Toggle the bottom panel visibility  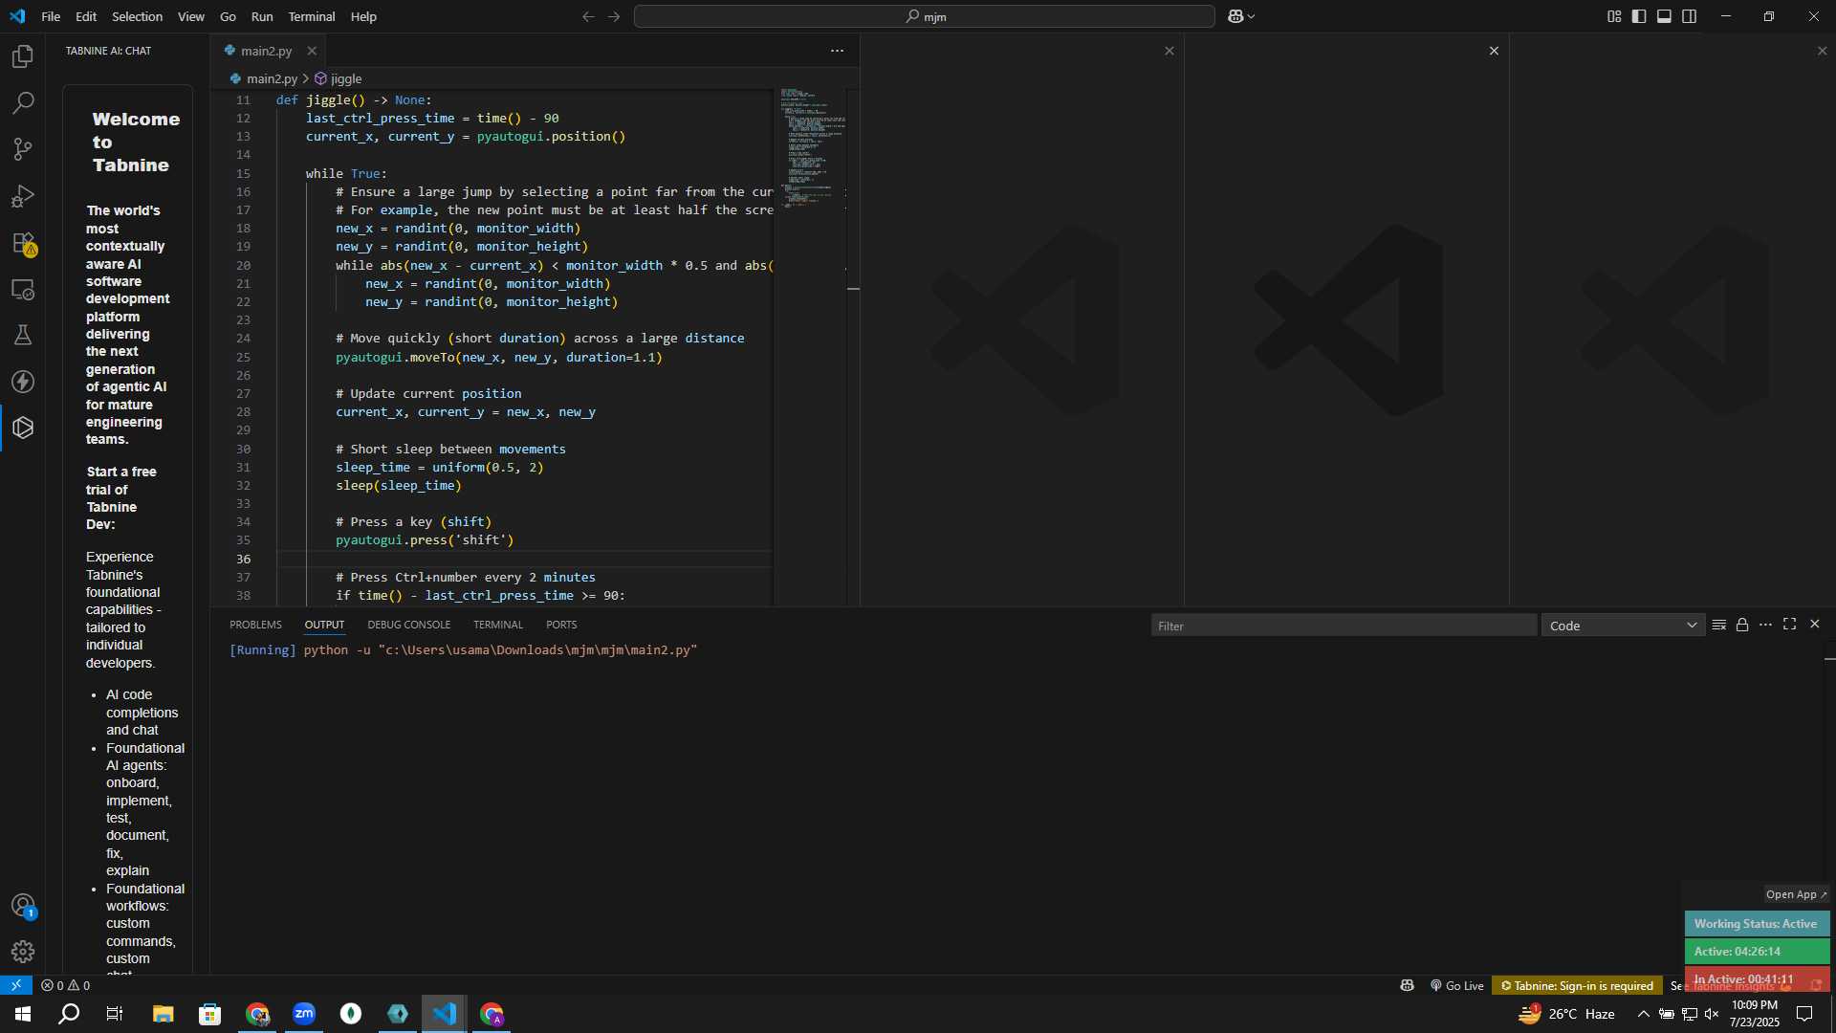click(x=1664, y=16)
